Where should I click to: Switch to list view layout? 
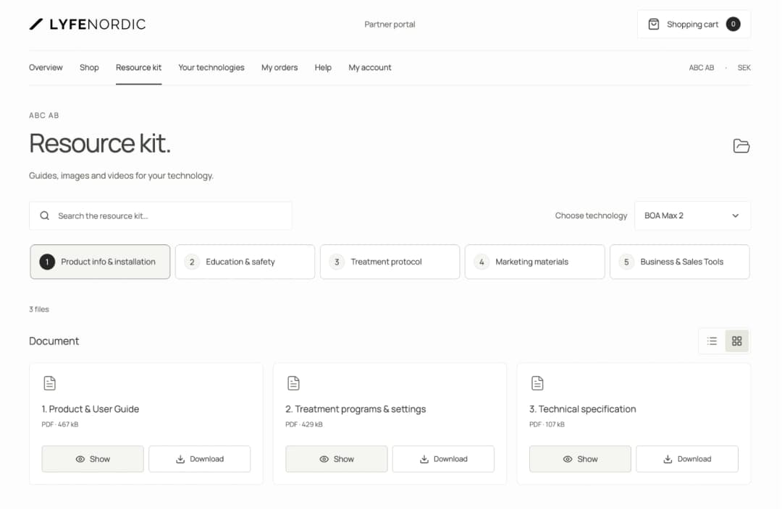[x=712, y=341]
